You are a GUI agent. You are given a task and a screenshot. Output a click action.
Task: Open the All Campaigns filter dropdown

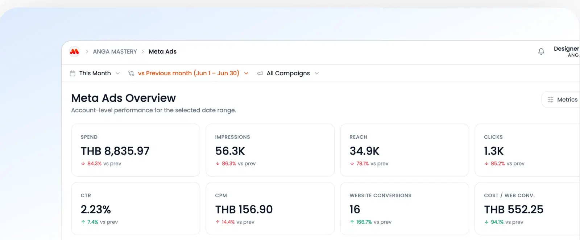(288, 73)
